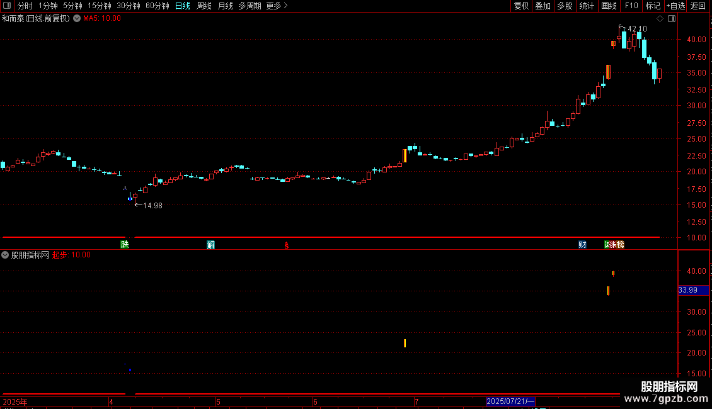Click the 股朋指标网 indicator name label
Viewport: 712px width, 409px height.
tap(30, 255)
